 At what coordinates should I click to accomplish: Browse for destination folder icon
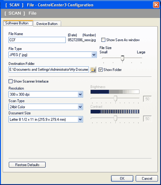tap(93, 70)
